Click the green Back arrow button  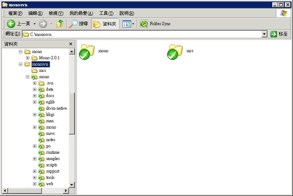(x=11, y=24)
